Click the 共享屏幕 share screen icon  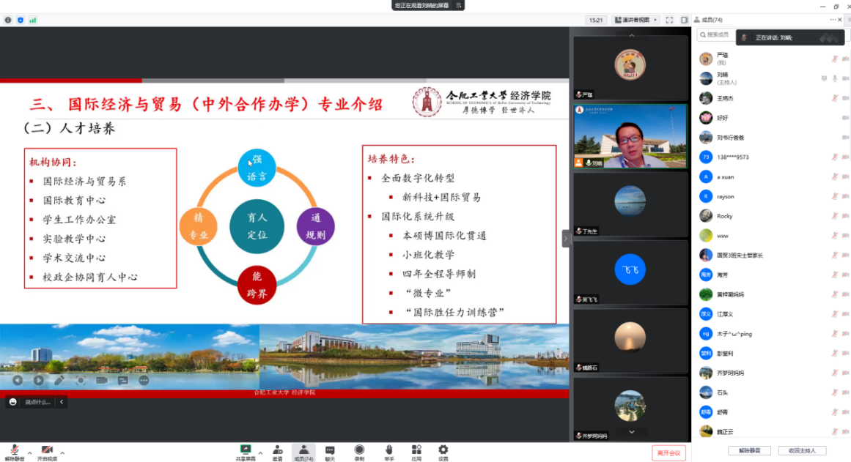246,450
